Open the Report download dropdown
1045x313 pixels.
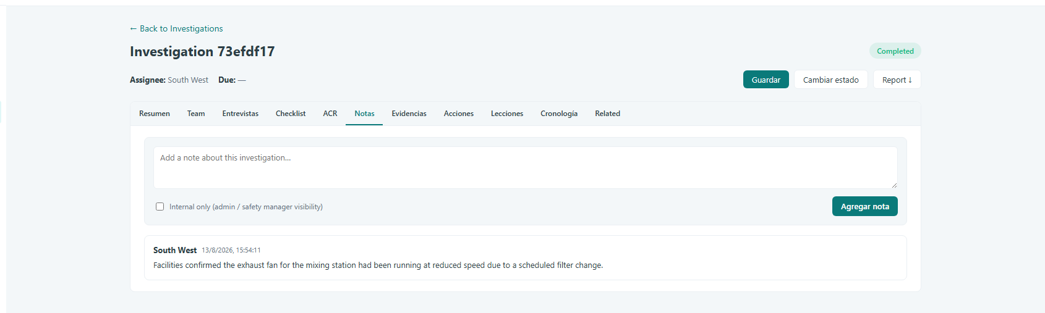897,80
